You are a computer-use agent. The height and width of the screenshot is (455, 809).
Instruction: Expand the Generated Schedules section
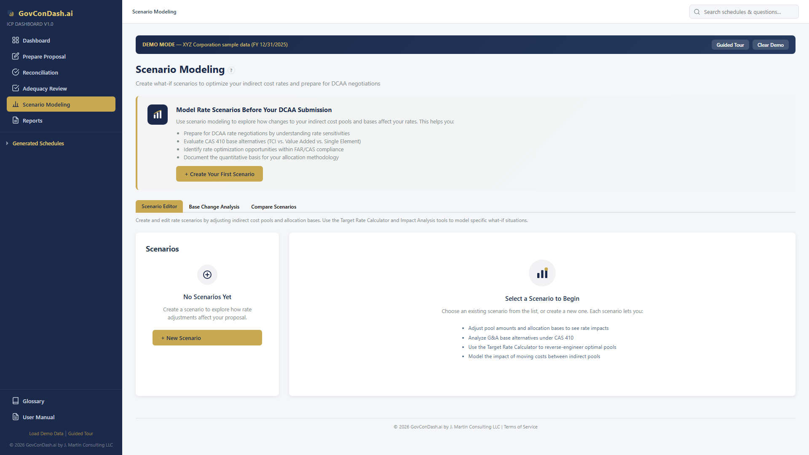pos(38,144)
